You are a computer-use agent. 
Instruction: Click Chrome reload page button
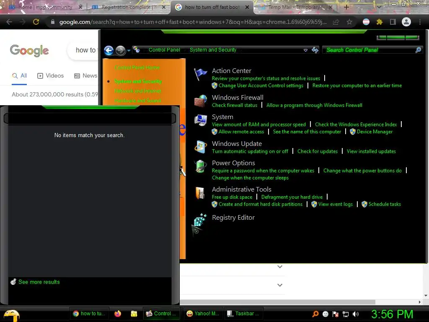pyautogui.click(x=36, y=22)
